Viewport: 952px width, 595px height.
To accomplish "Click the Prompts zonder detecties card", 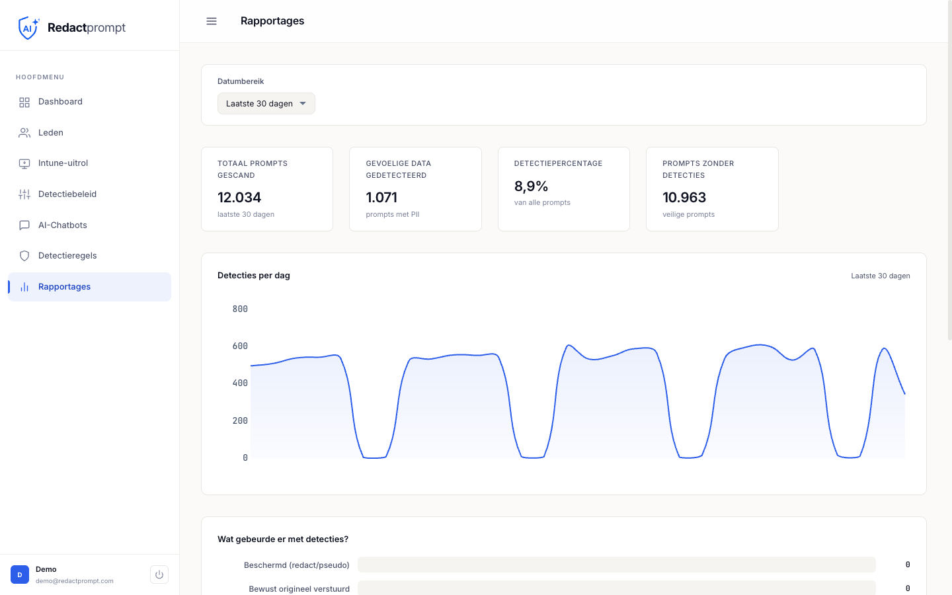I will pyautogui.click(x=712, y=189).
